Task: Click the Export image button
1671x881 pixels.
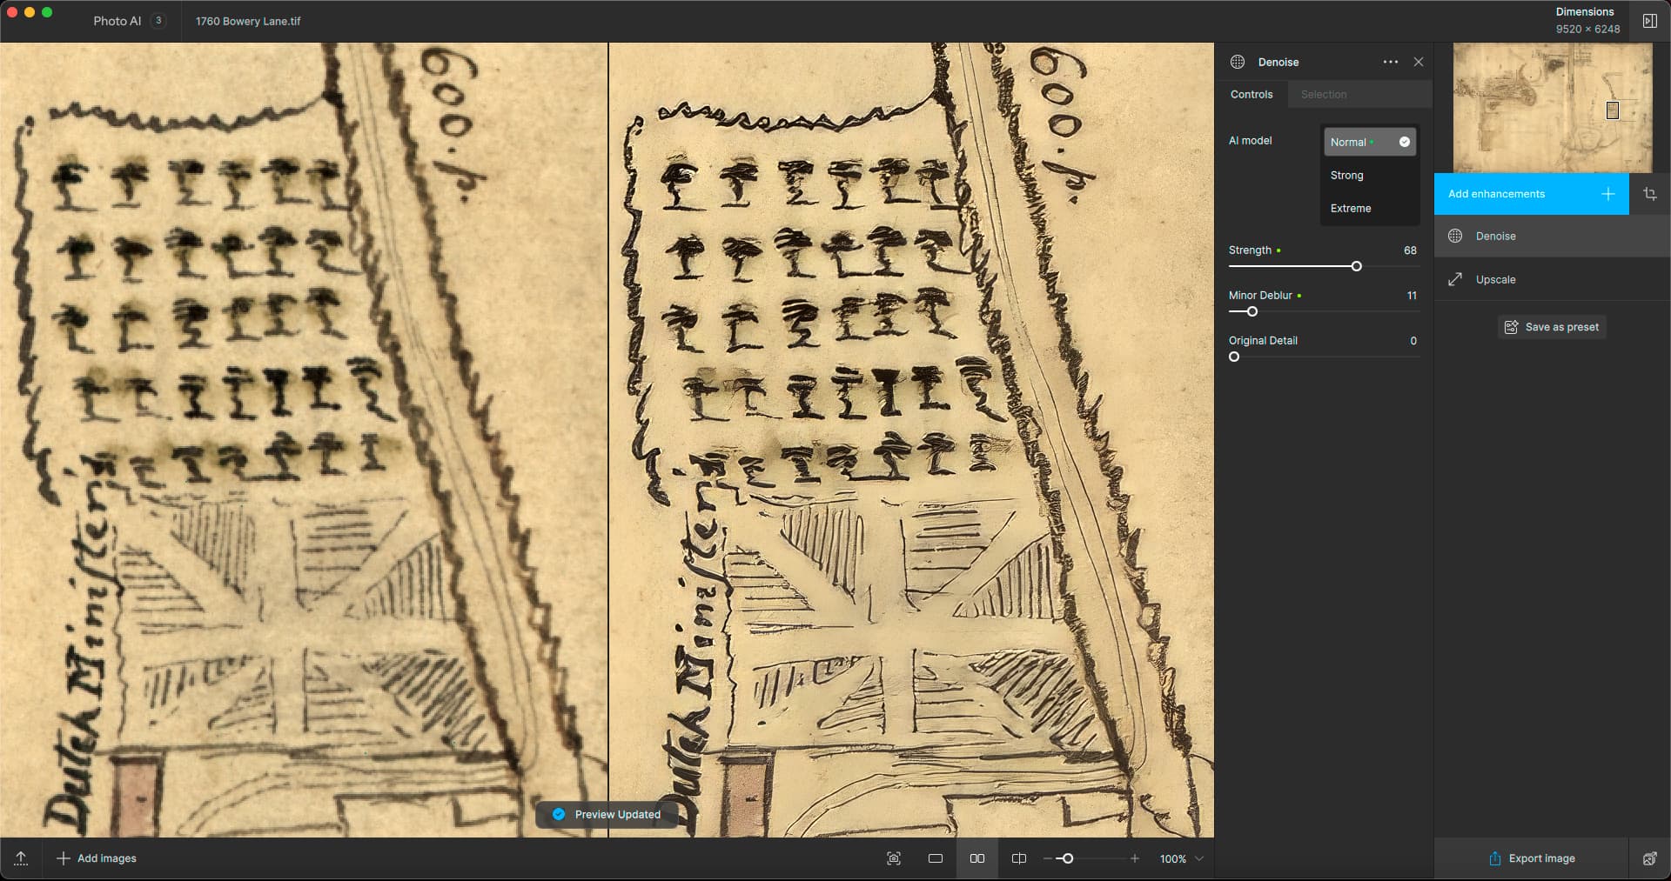Action: coord(1531,858)
